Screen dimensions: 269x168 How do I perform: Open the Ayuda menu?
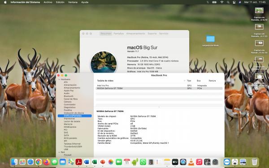[85, 2]
